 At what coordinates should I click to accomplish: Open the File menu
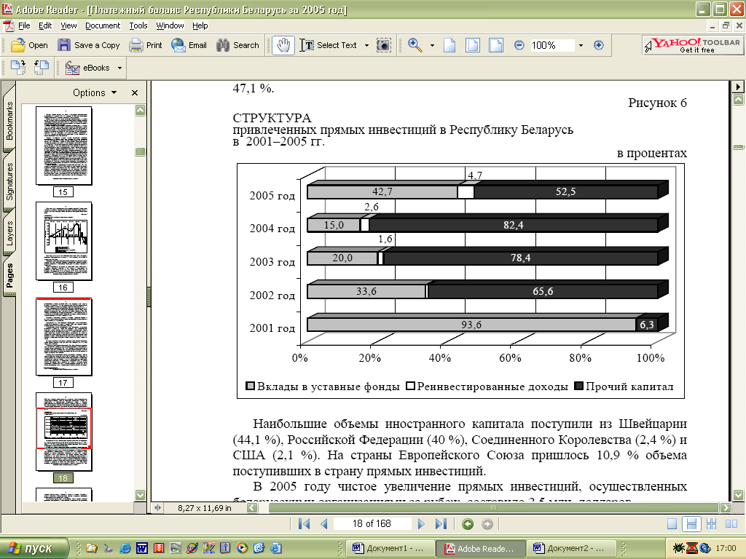tap(24, 25)
